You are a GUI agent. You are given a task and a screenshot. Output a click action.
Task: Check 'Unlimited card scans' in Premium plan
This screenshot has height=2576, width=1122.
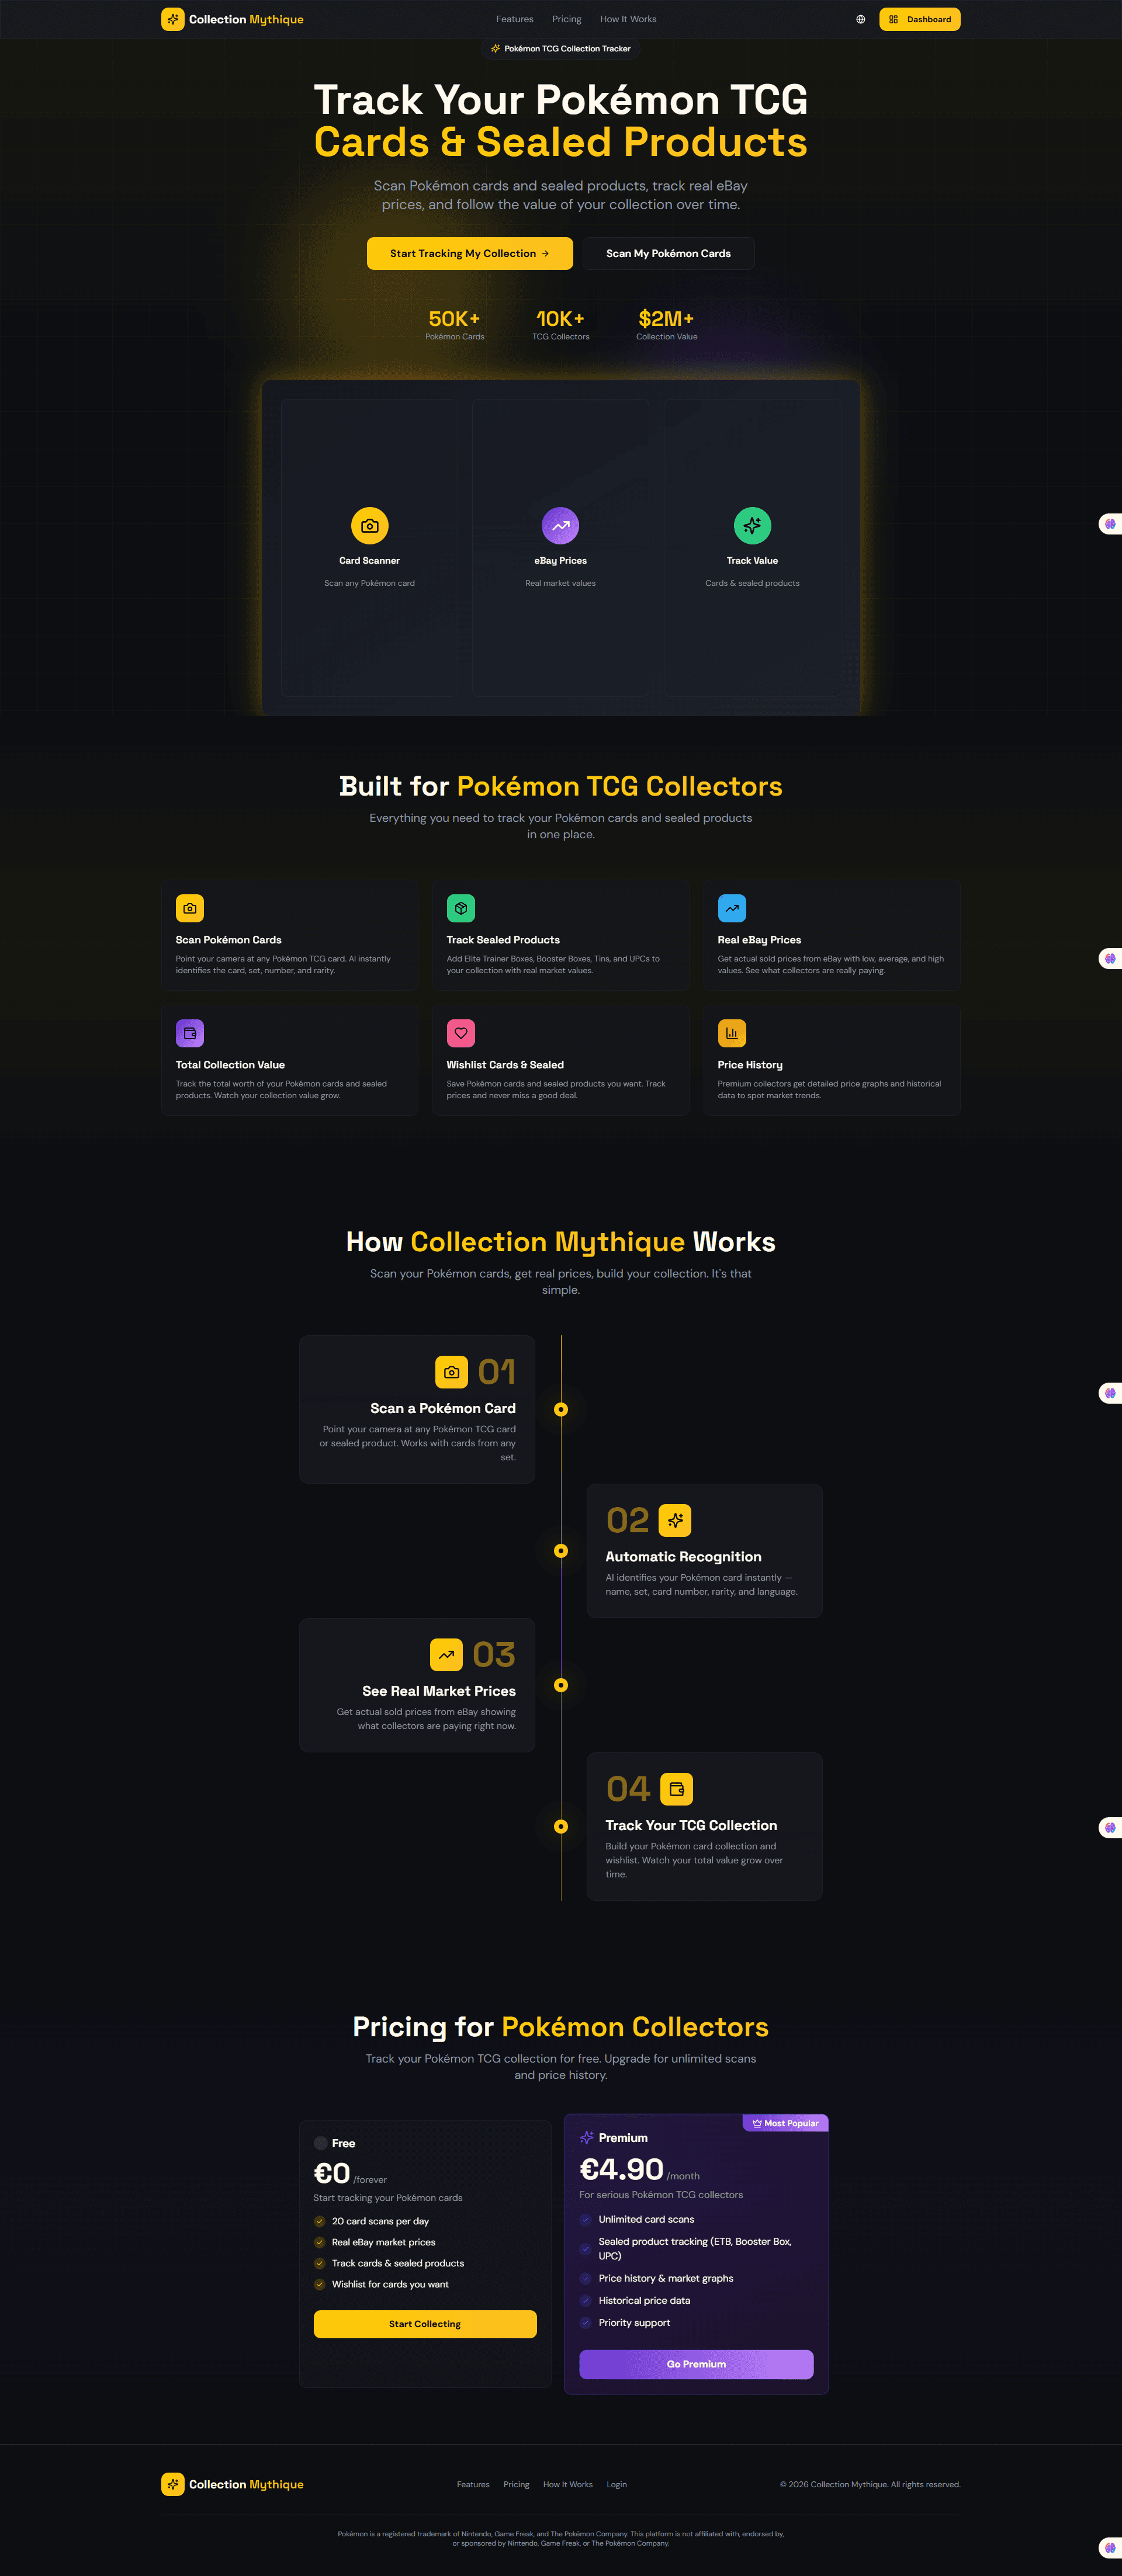pyautogui.click(x=586, y=2219)
